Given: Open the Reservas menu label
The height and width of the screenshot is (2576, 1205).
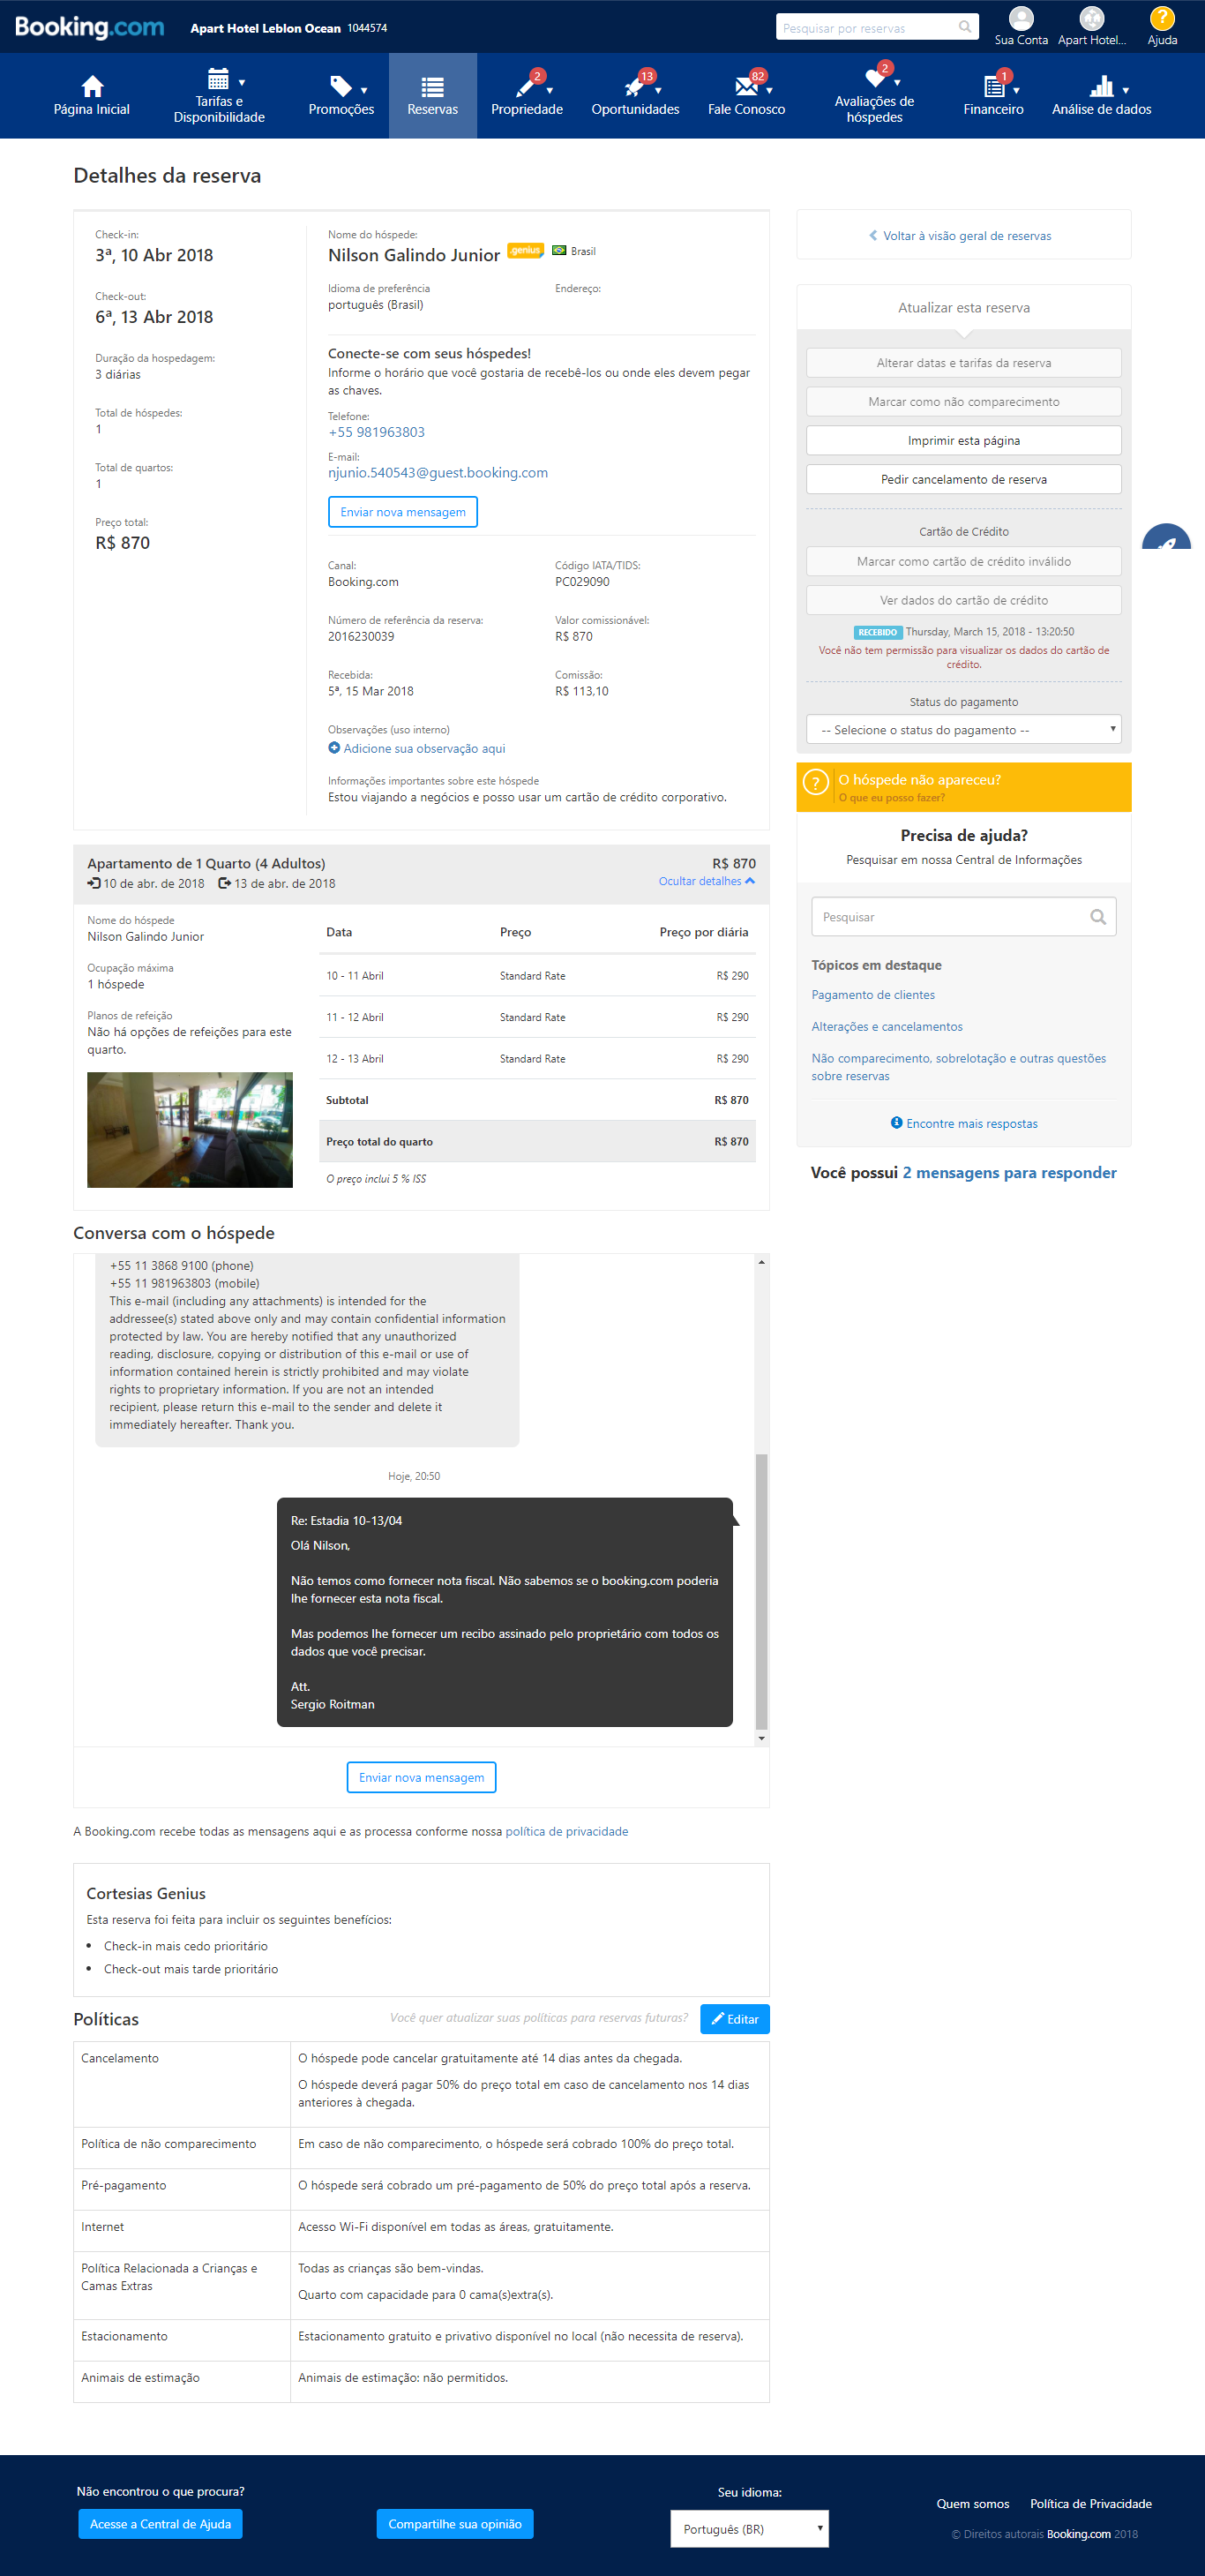Looking at the screenshot, I should (433, 109).
